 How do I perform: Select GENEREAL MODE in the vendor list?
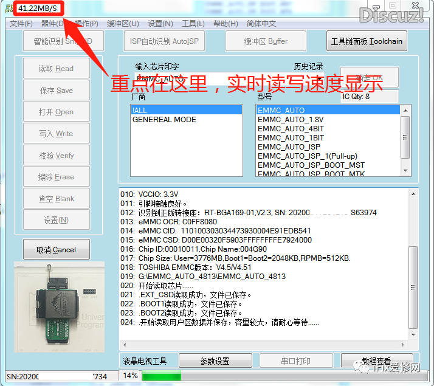coord(164,120)
